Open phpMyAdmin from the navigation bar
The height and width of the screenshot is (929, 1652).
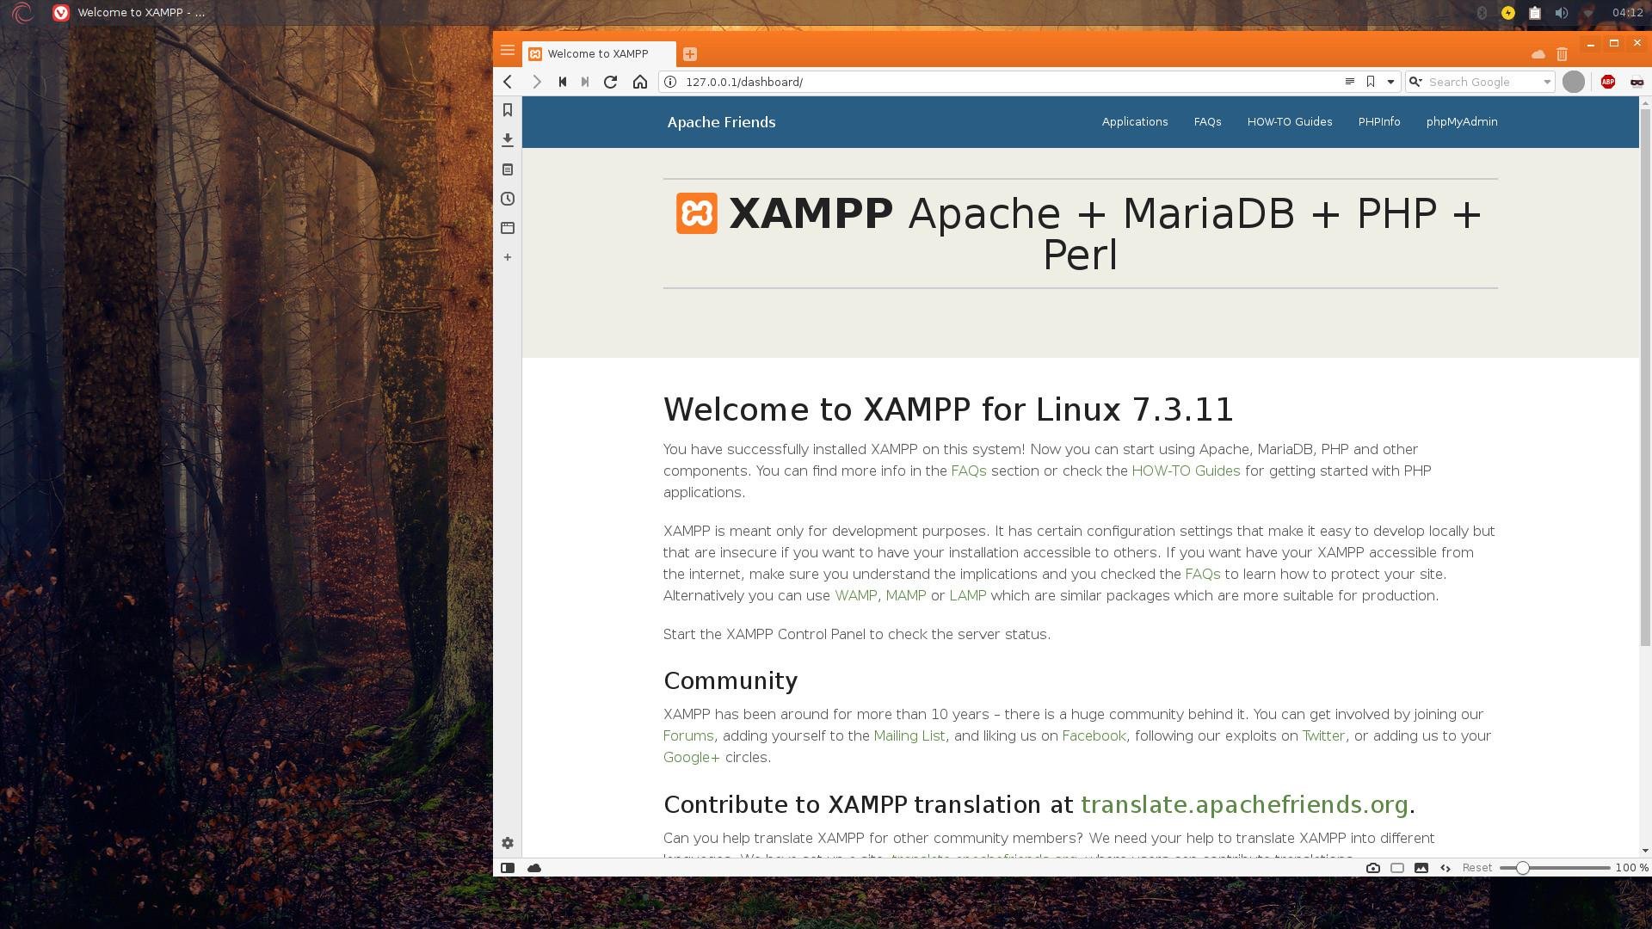point(1461,122)
